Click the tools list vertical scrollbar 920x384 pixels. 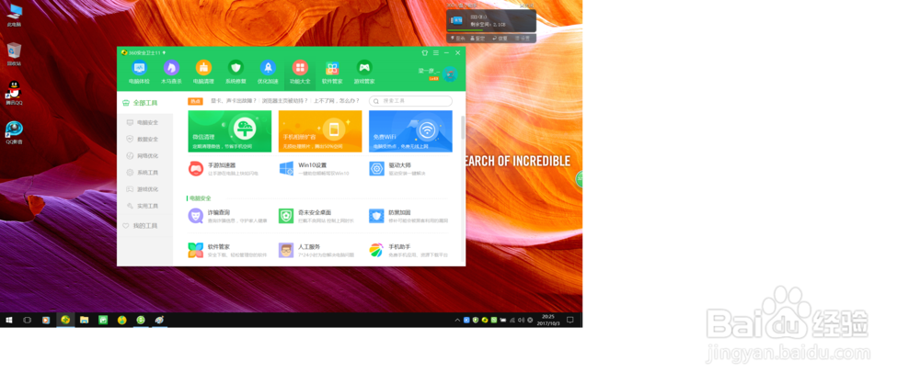click(463, 127)
